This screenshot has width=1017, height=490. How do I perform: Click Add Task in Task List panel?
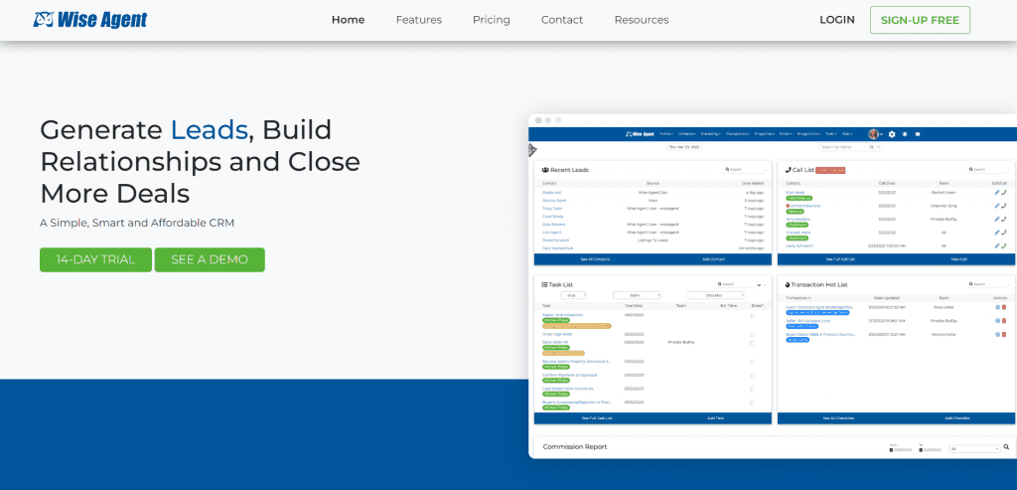coord(715,418)
